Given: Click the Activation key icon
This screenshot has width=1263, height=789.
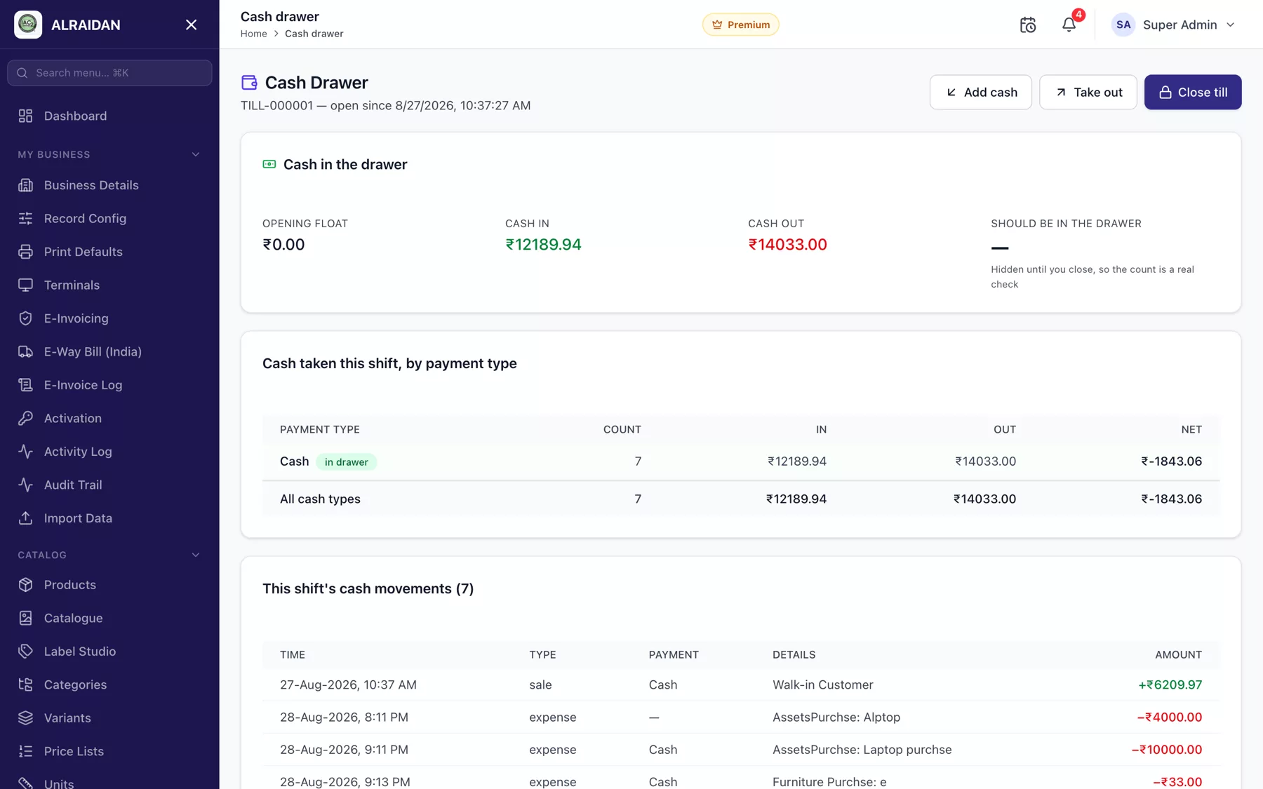Looking at the screenshot, I should pos(26,419).
